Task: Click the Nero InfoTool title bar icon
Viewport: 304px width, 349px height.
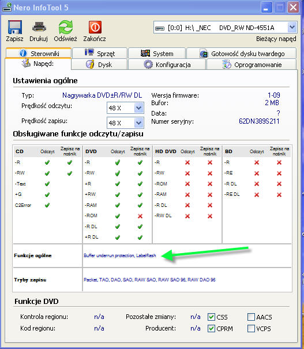Action: coord(7,7)
